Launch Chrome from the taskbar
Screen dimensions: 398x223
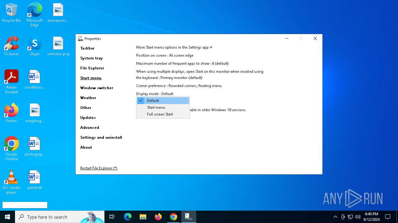pos(174,217)
